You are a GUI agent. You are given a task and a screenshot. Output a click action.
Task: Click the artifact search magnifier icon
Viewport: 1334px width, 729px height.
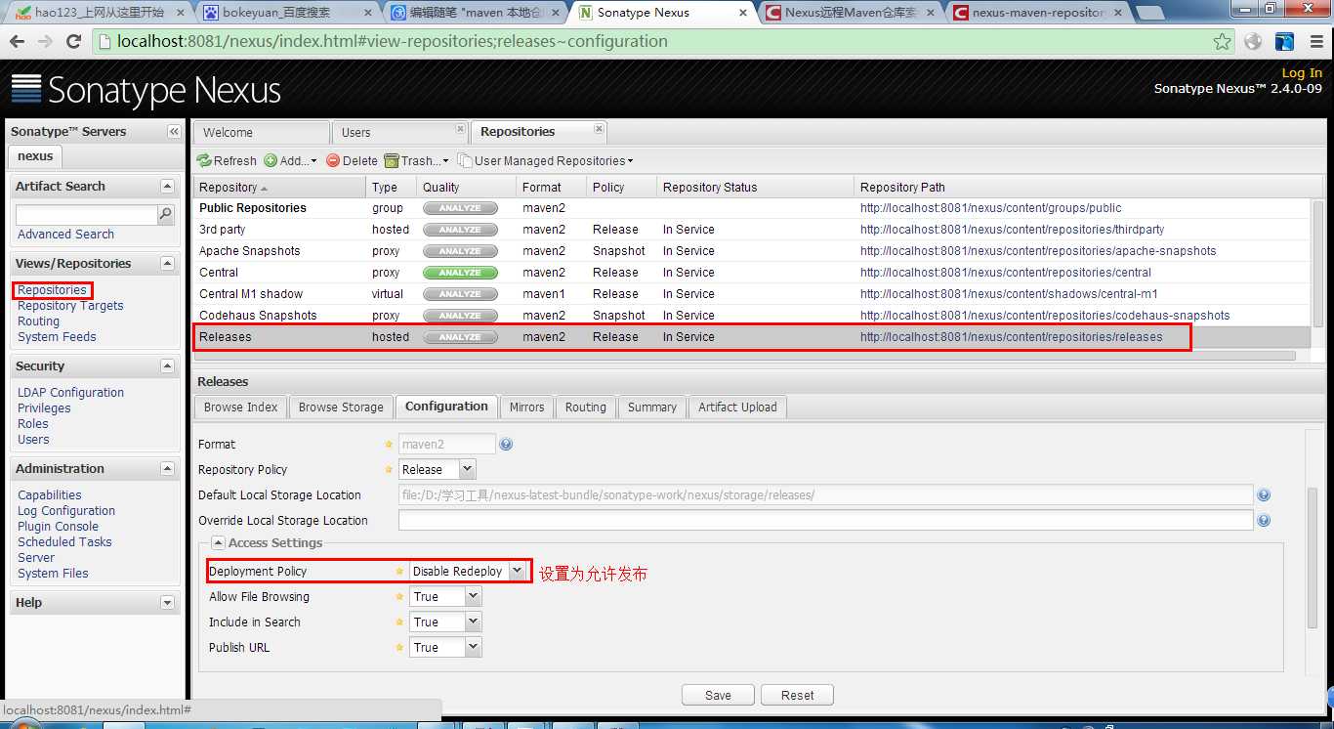166,214
